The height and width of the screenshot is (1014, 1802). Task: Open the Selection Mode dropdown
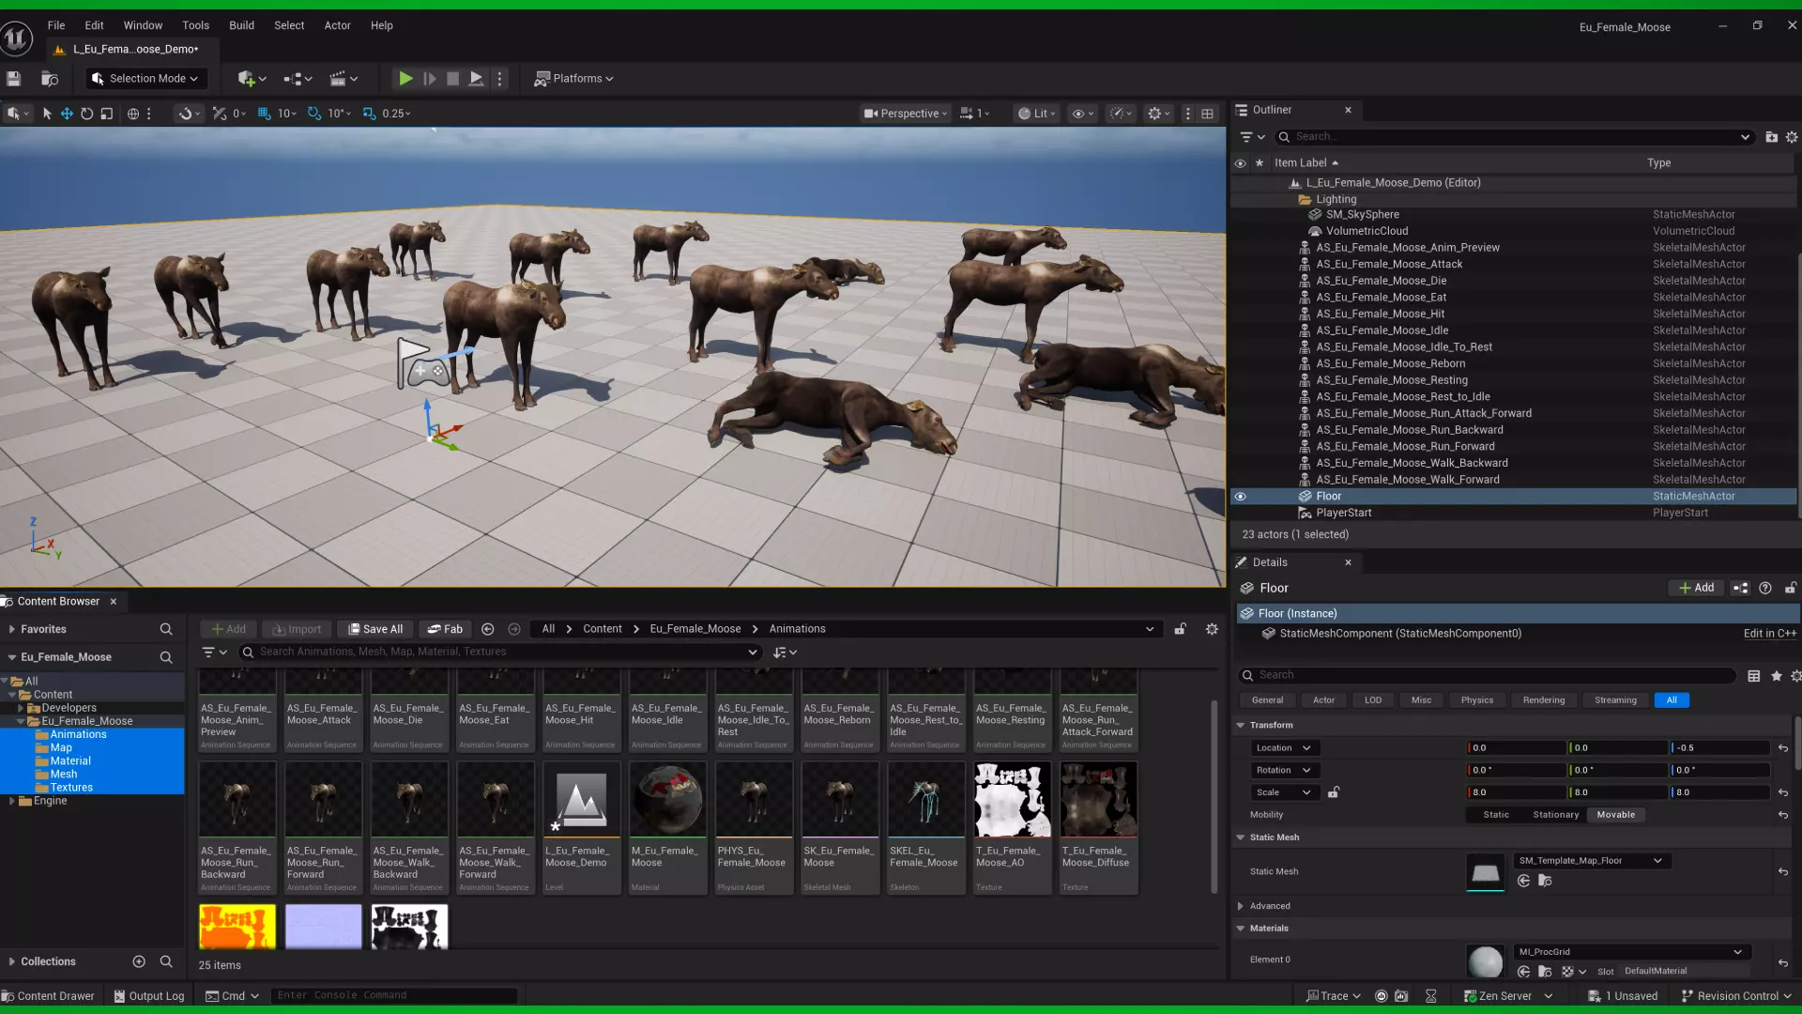pos(145,79)
